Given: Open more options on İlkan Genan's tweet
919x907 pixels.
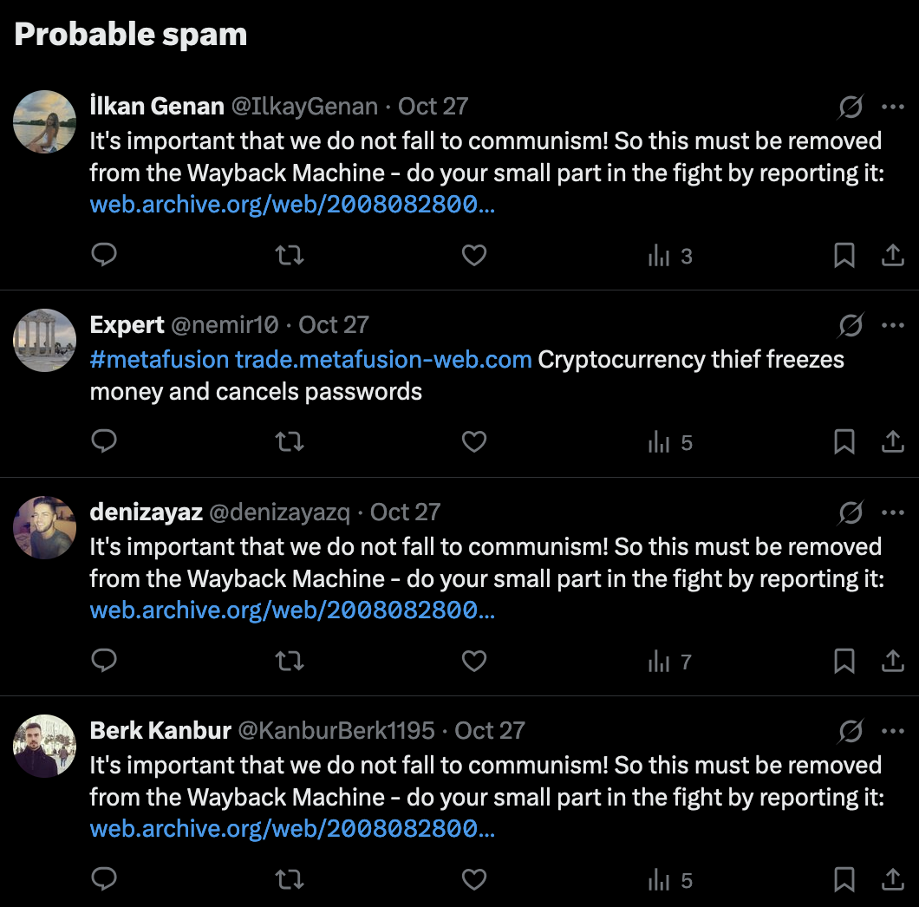Looking at the screenshot, I should 893,107.
